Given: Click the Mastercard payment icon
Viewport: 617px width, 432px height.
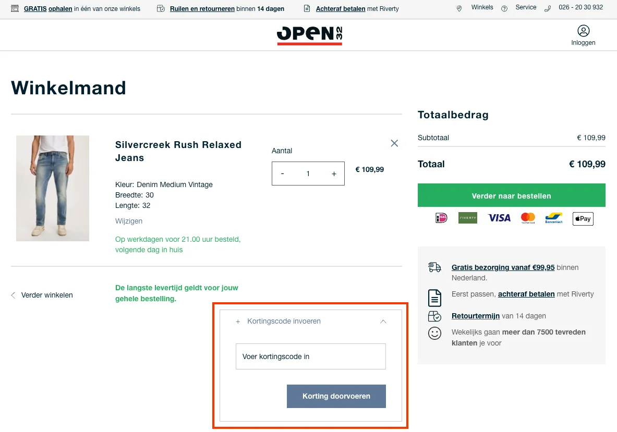Looking at the screenshot, I should click(x=528, y=218).
